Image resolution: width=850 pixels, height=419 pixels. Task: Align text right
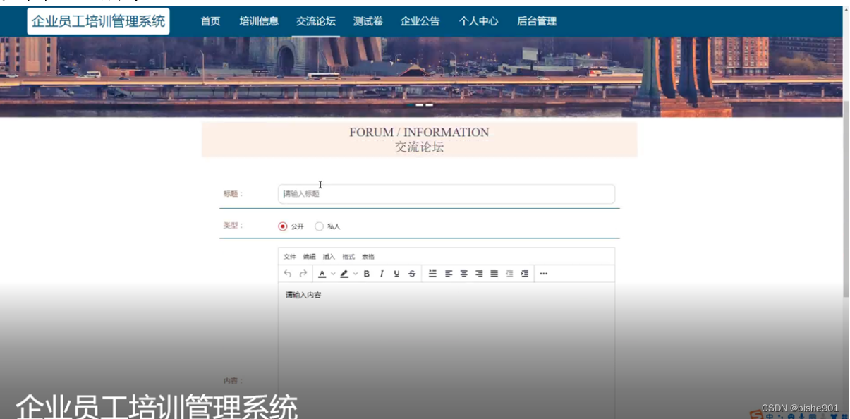479,274
